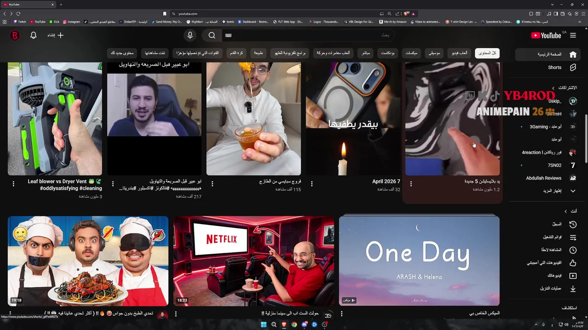
Task: Click the Brave Shields icon in address bar
Action: click(x=406, y=14)
